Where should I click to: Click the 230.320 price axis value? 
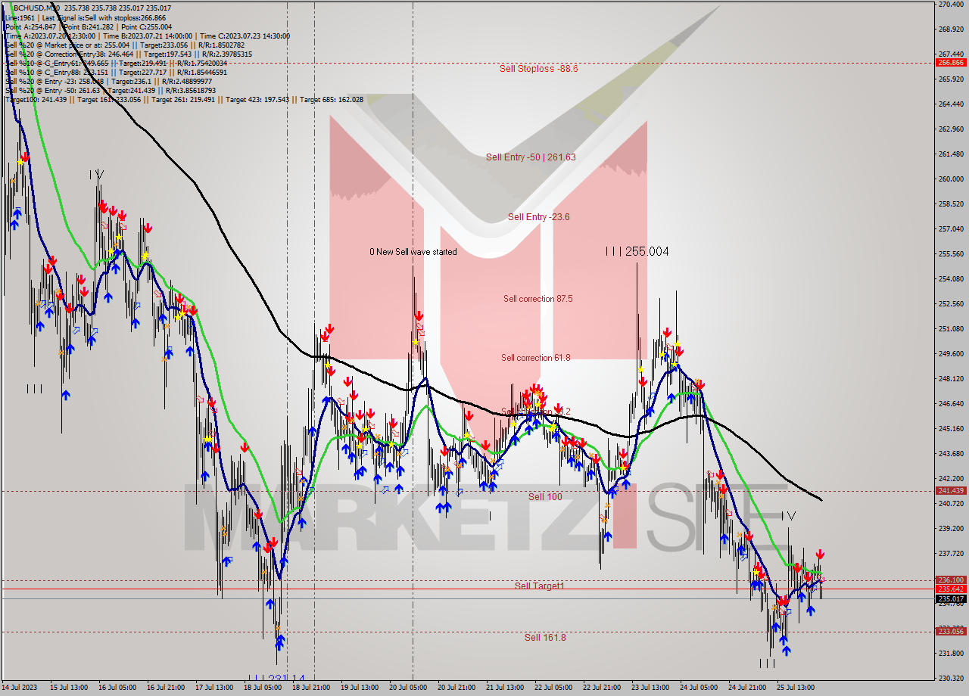pos(950,679)
